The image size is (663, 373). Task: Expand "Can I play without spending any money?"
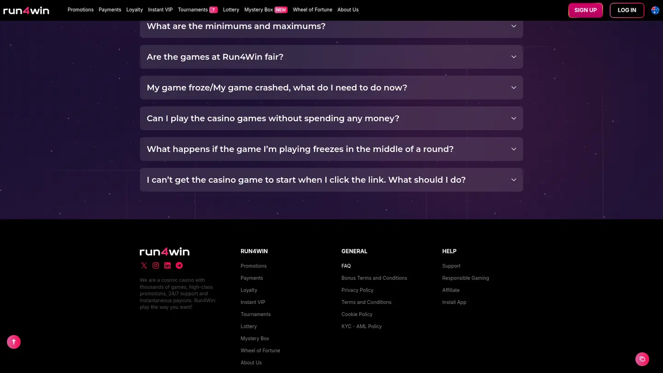click(x=331, y=118)
